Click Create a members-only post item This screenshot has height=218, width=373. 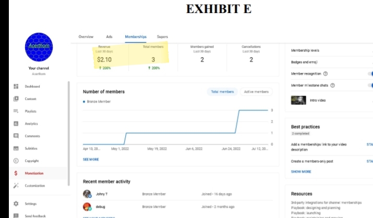[312, 161]
